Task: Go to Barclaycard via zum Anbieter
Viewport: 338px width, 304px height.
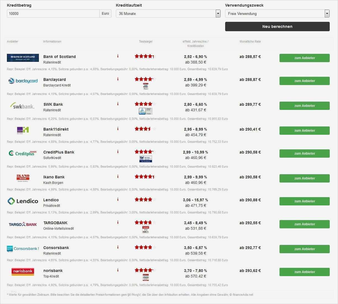Action: [x=305, y=81]
